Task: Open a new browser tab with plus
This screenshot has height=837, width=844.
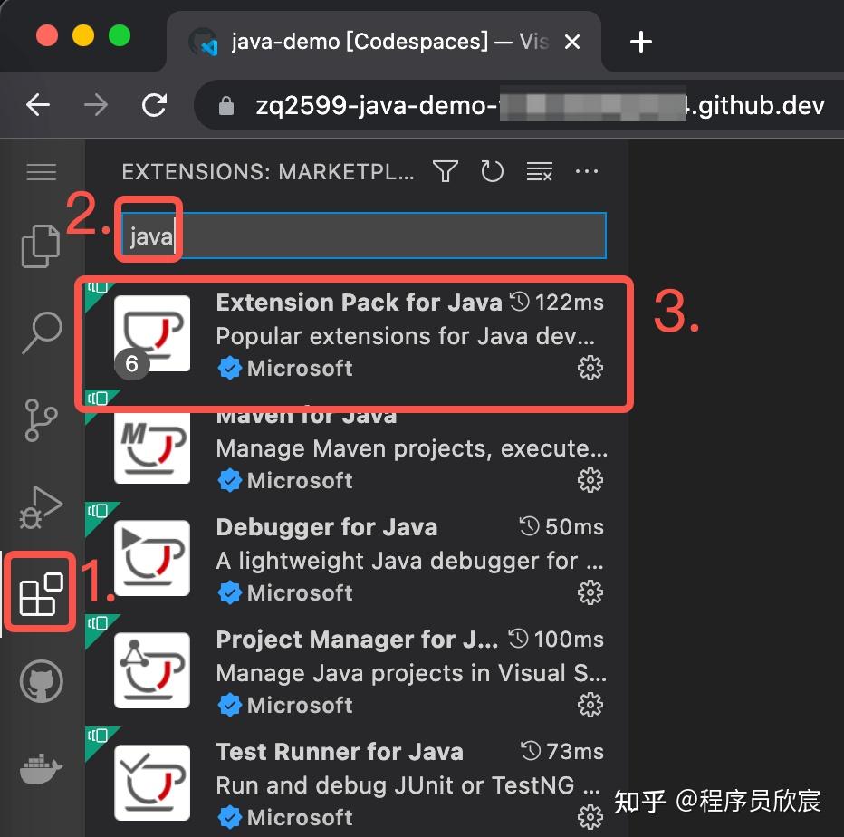Action: click(640, 42)
